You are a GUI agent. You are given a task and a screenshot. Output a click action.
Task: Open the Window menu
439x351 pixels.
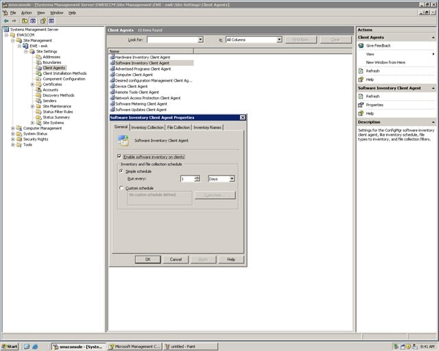(56, 13)
